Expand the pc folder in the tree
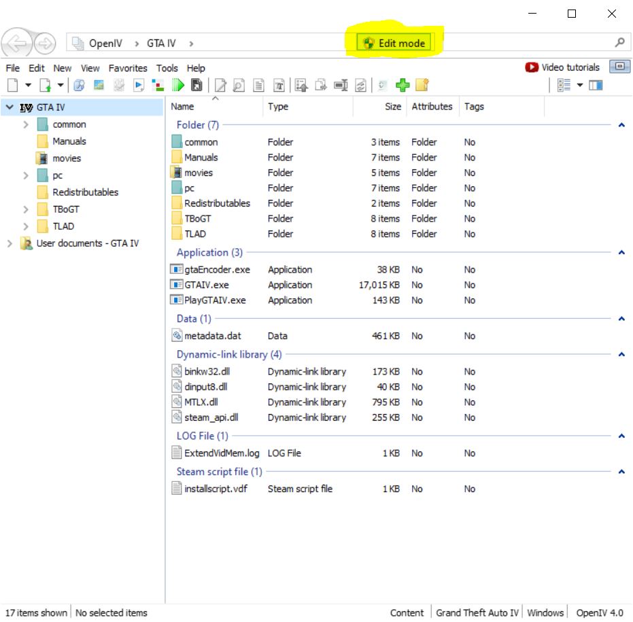 click(x=26, y=175)
